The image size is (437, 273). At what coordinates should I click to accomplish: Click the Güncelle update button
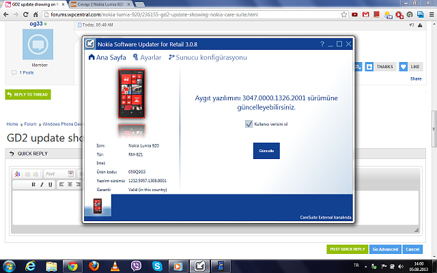[x=266, y=151]
